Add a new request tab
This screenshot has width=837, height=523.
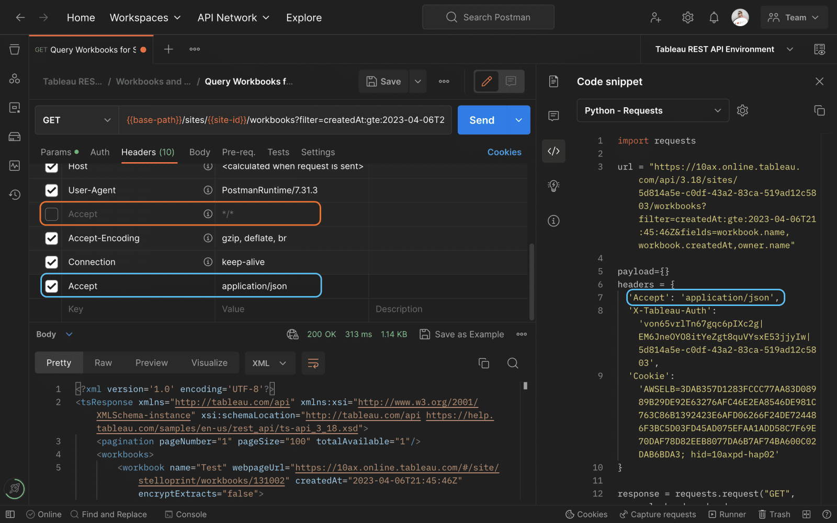point(168,49)
